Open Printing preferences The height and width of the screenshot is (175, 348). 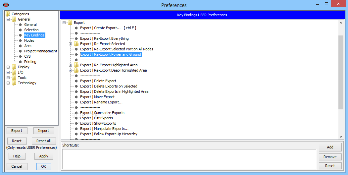(x=30, y=62)
